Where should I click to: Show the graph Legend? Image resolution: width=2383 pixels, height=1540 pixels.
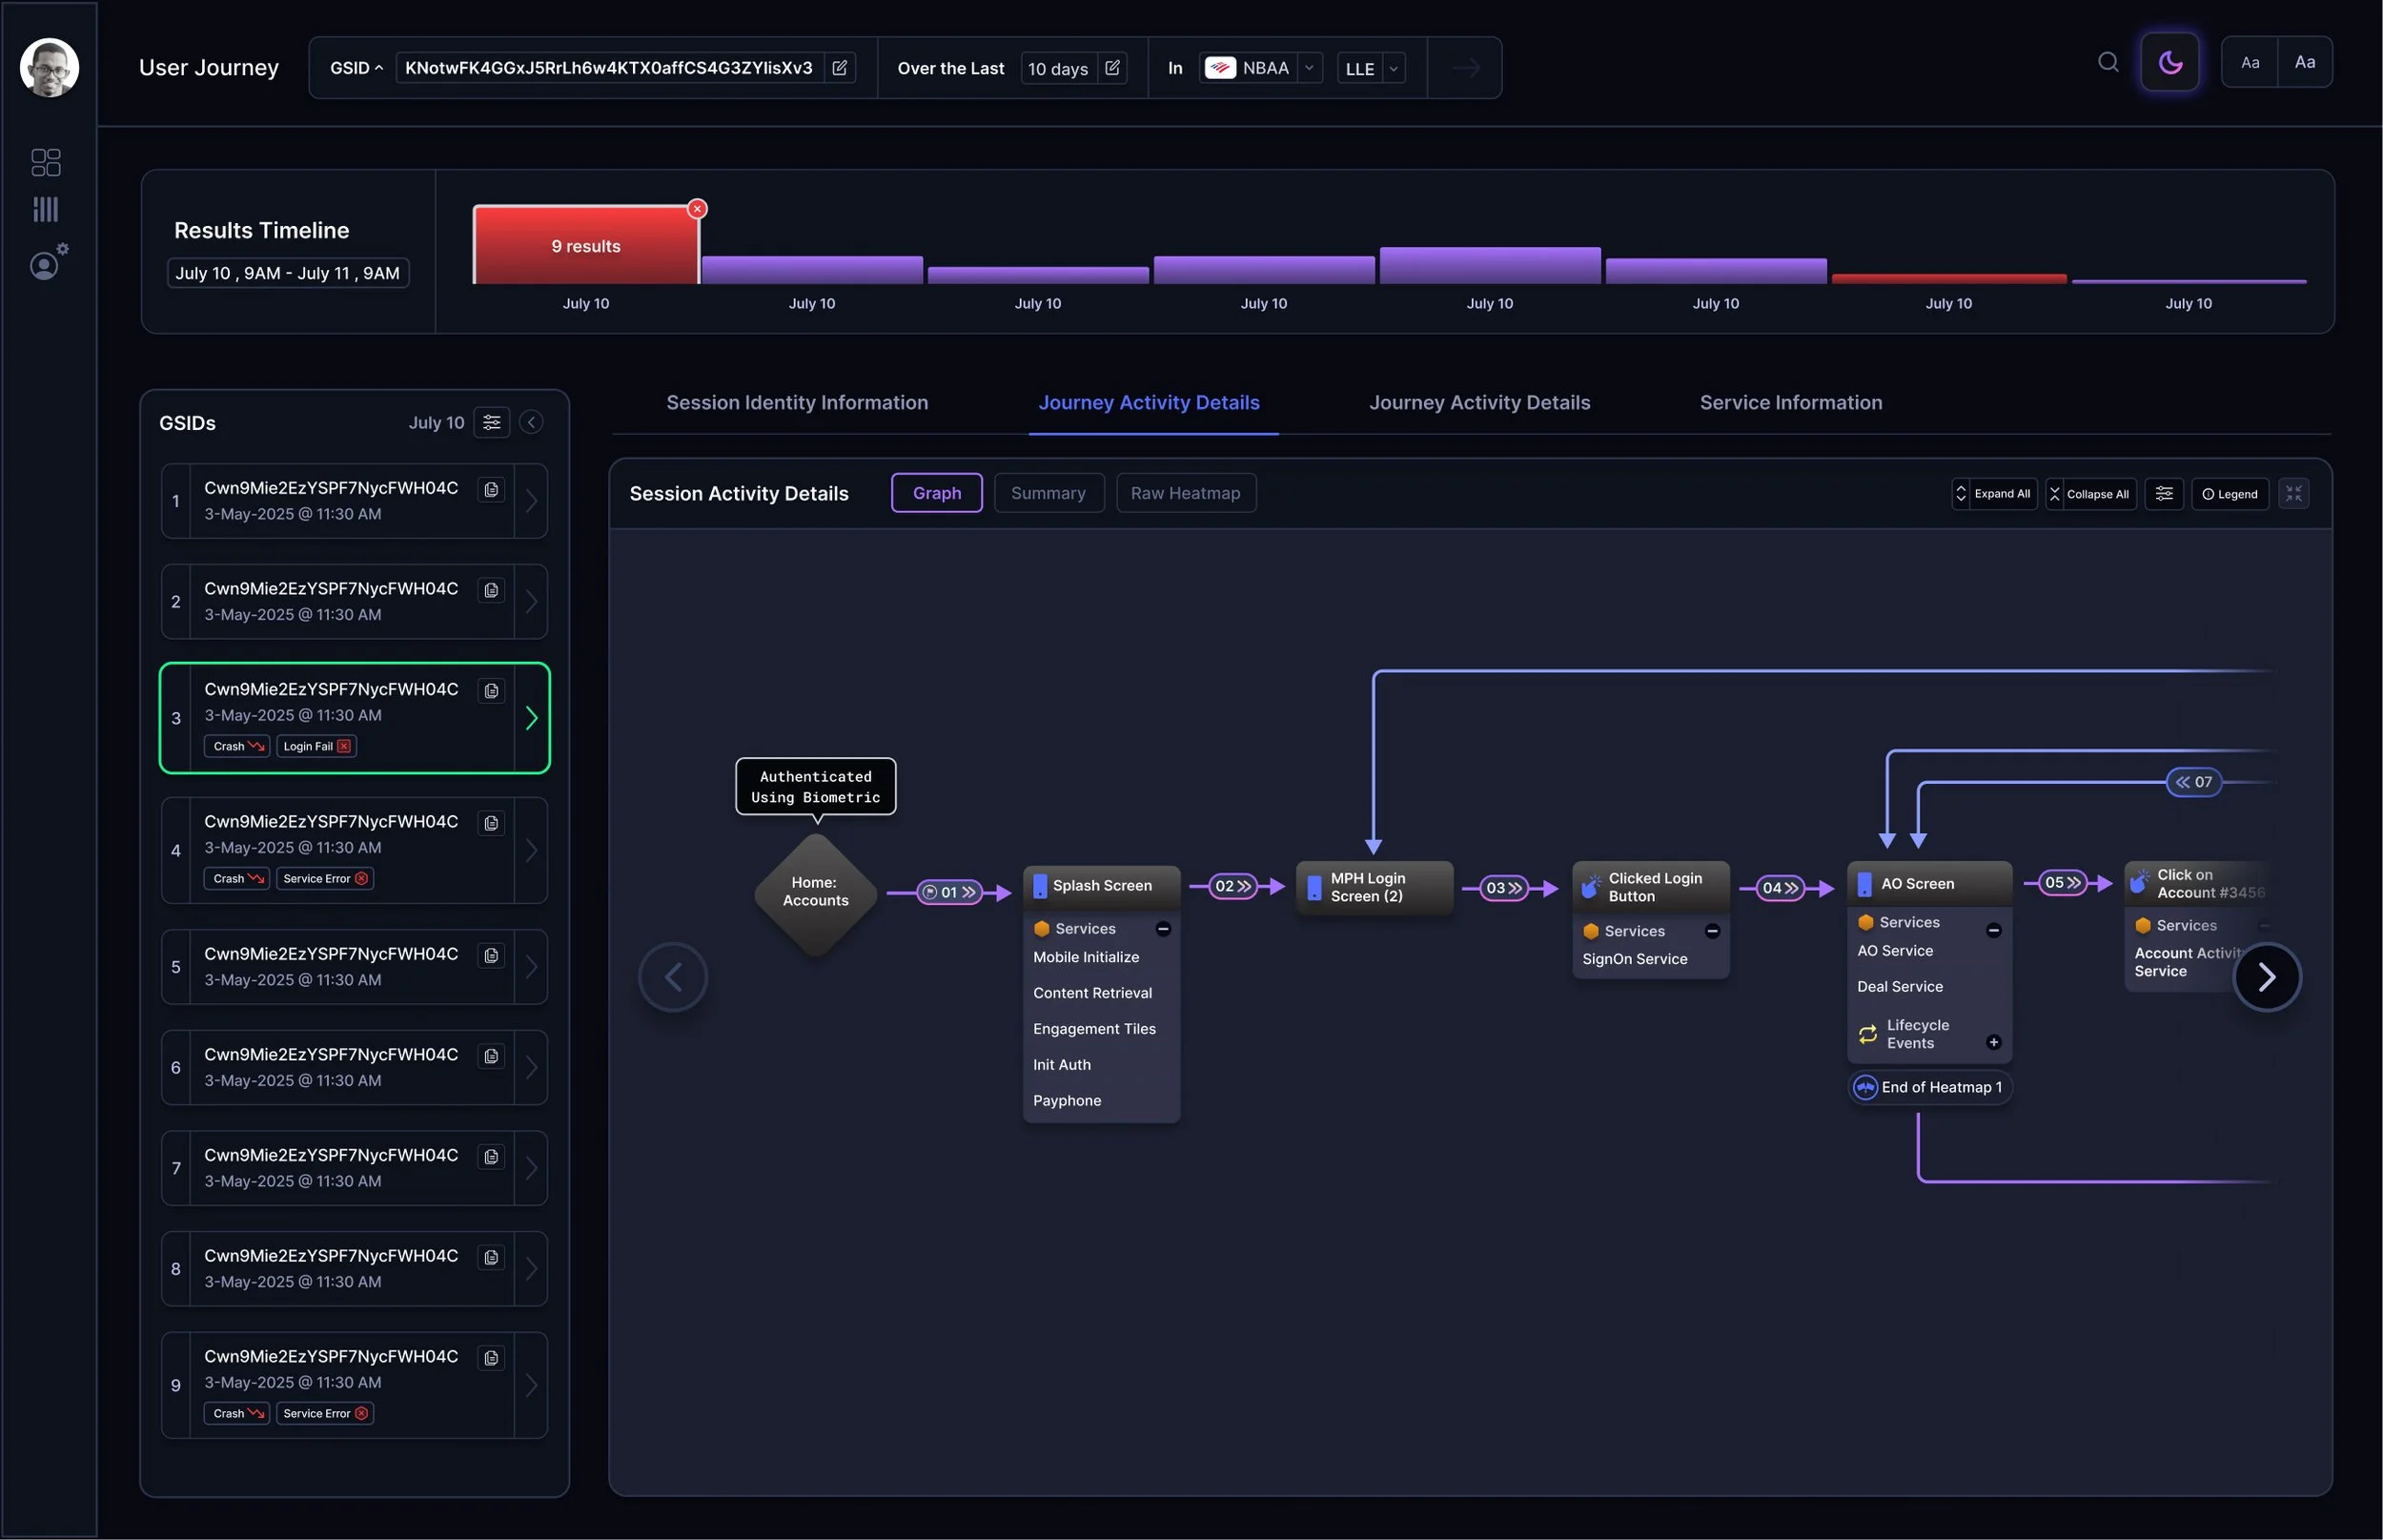coord(2230,494)
